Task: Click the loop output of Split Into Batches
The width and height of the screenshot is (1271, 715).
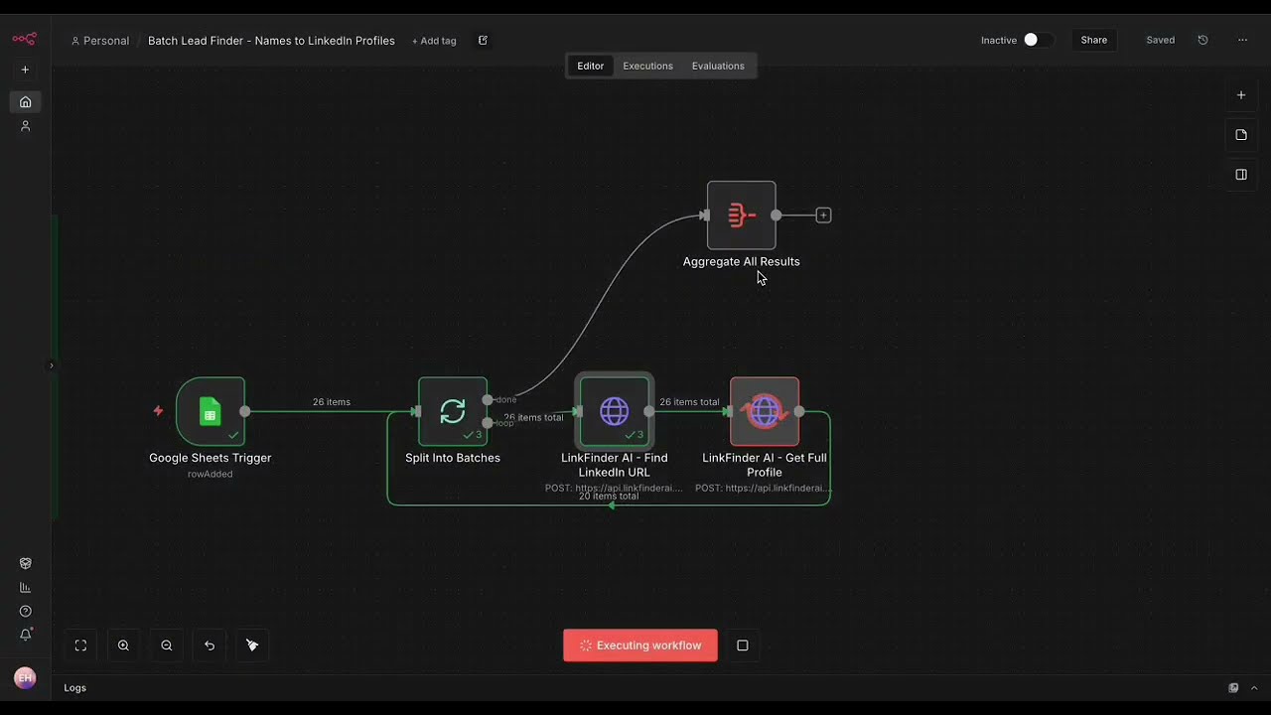Action: click(x=488, y=423)
